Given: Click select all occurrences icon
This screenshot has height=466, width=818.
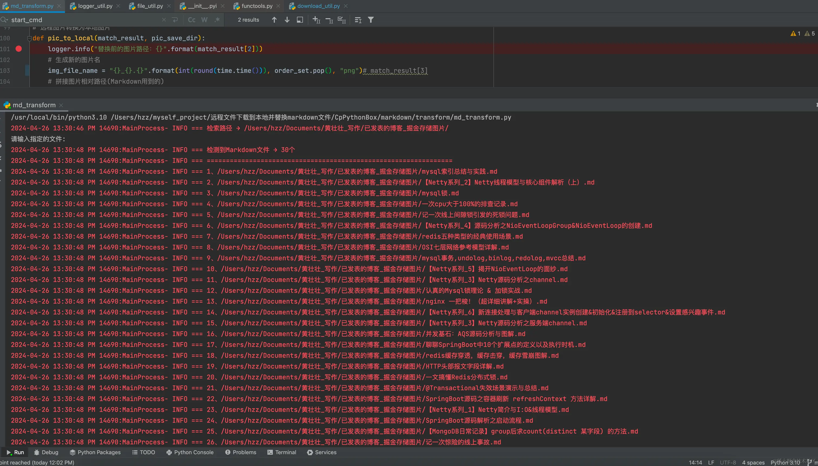Looking at the screenshot, I should pos(342,20).
